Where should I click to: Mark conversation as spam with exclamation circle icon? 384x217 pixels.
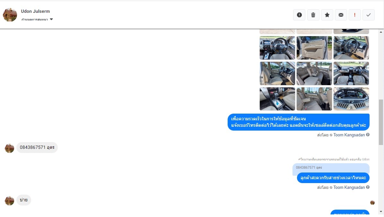click(299, 15)
